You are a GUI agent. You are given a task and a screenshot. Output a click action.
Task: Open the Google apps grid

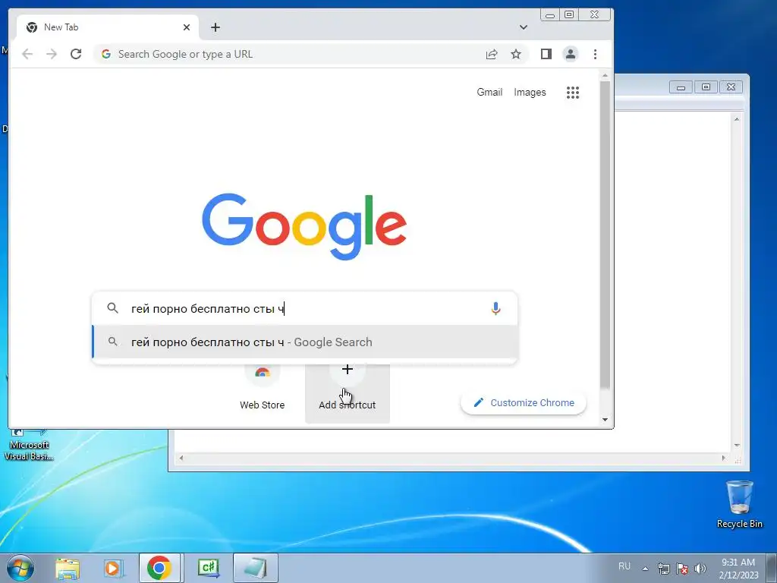tap(573, 92)
